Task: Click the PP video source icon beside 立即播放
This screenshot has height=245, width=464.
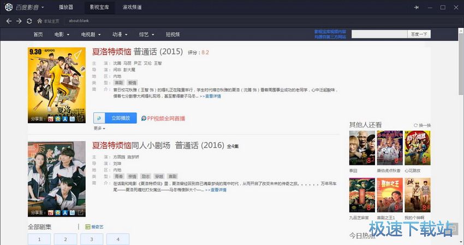Action: (x=99, y=118)
